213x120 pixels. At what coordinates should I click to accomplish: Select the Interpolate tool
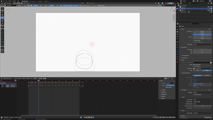click(2, 48)
